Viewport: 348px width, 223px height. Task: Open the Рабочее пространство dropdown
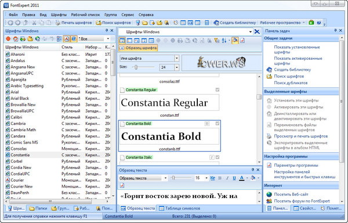click(x=282, y=23)
